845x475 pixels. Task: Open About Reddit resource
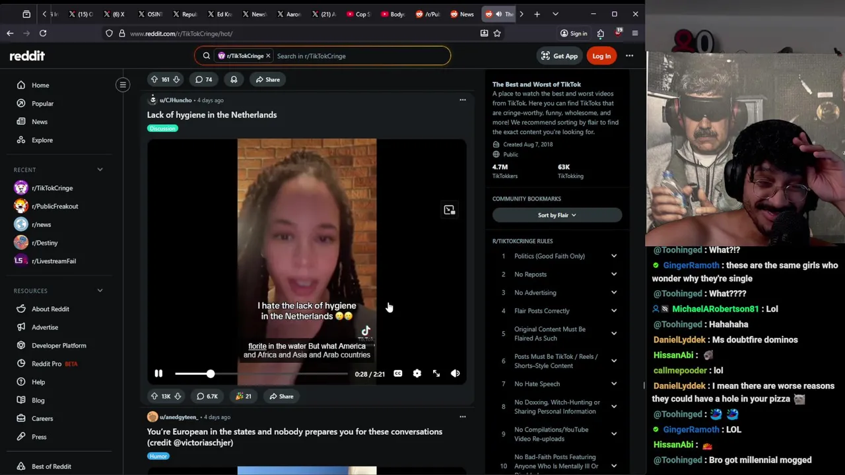click(x=50, y=309)
